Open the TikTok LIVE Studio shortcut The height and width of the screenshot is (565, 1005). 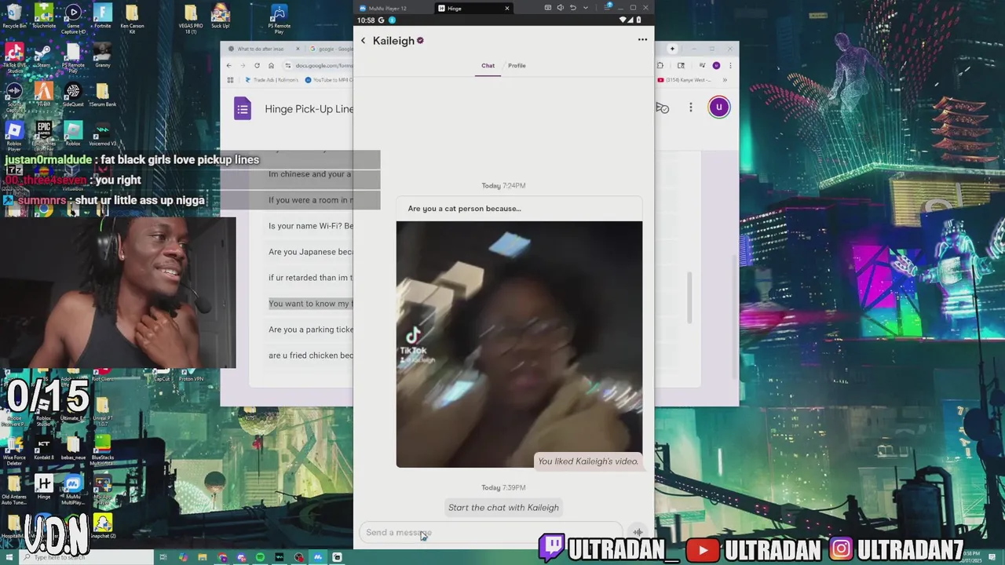pyautogui.click(x=14, y=59)
